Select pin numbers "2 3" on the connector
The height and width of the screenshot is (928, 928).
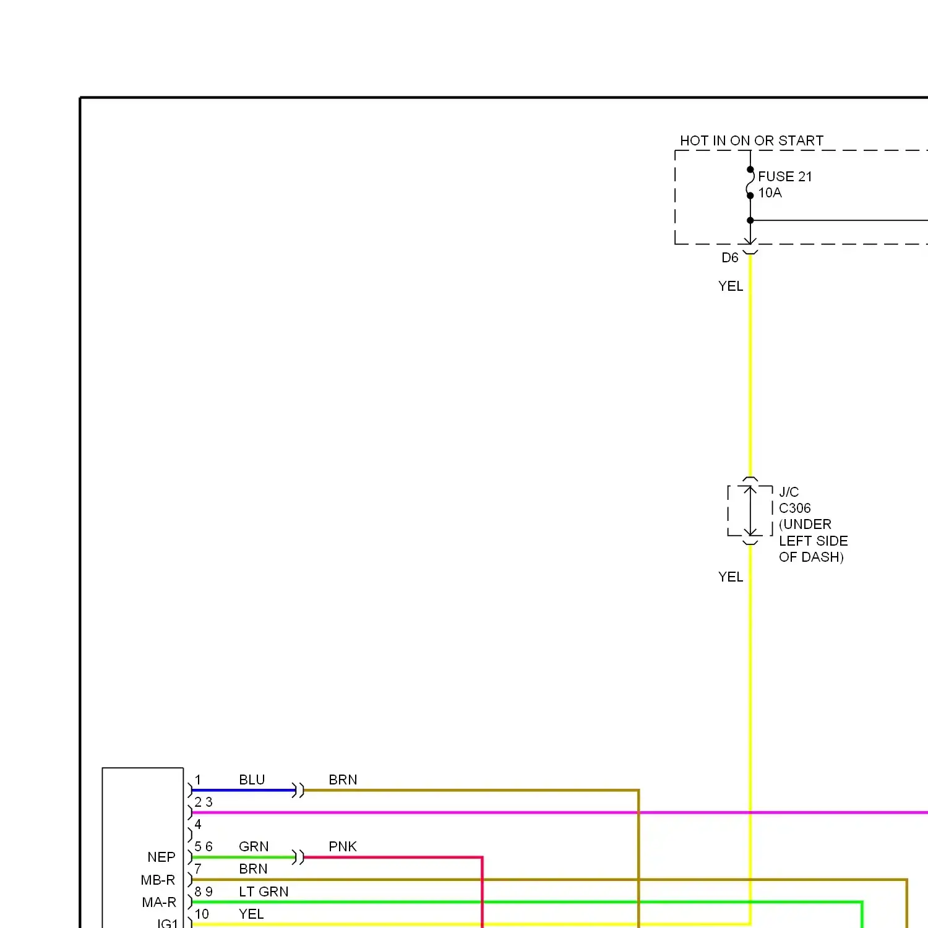204,802
